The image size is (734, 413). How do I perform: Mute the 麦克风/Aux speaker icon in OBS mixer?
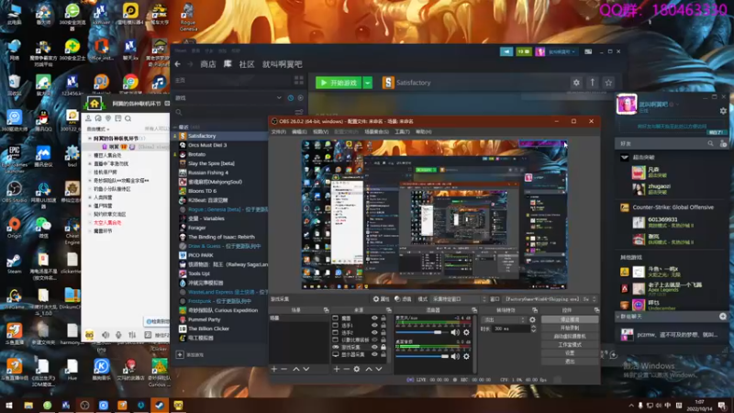455,332
